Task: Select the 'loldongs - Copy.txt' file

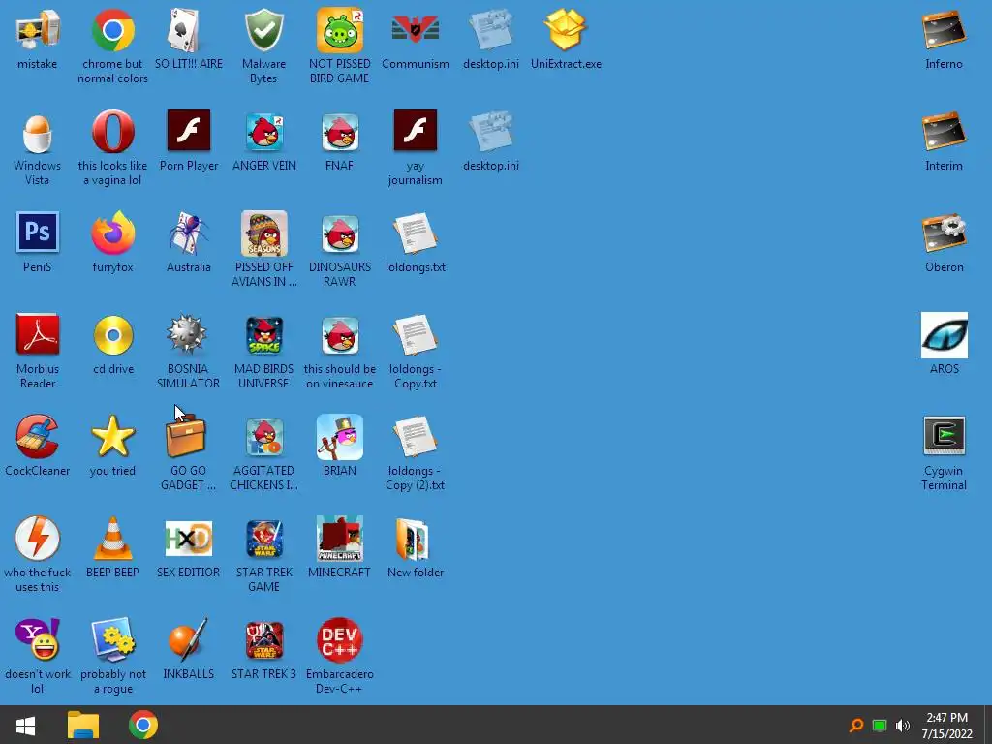Action: (415, 334)
